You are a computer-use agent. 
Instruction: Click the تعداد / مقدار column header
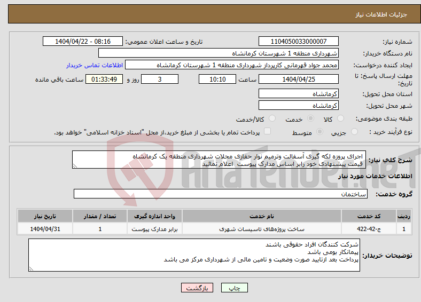click(x=100, y=216)
